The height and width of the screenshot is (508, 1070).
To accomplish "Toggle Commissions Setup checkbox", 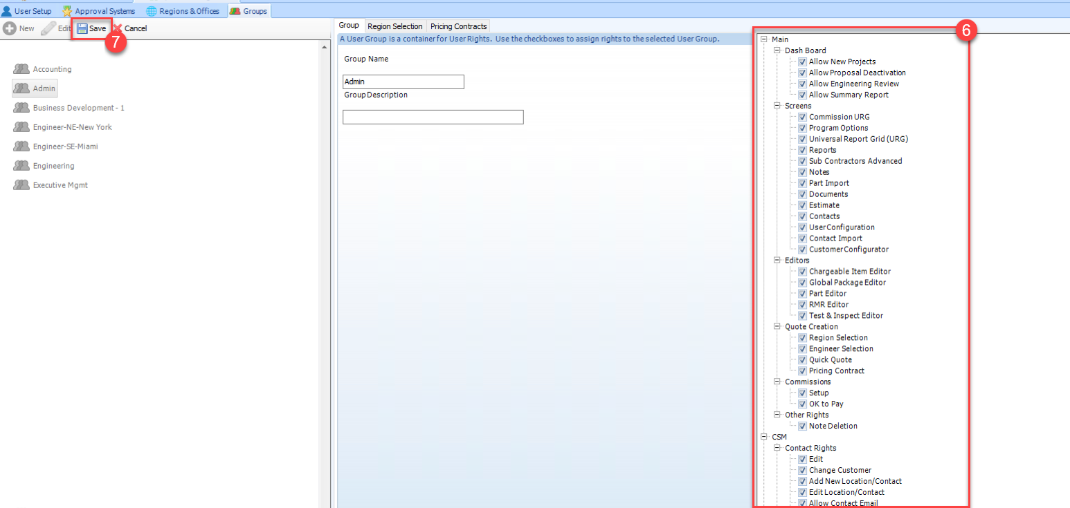I will pos(803,393).
